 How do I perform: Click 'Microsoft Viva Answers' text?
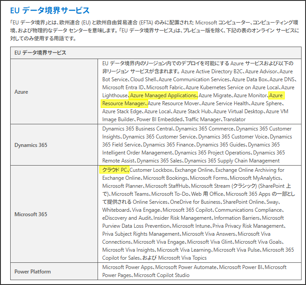[x=208, y=234]
